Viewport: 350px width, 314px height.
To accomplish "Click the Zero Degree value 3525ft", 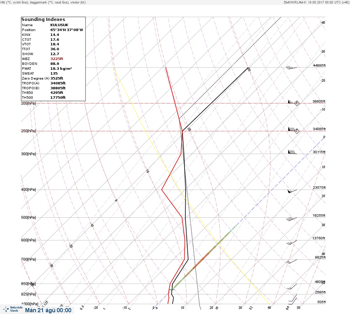I will click(x=57, y=78).
